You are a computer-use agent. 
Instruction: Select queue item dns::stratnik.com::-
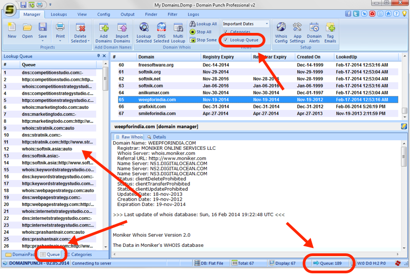(49, 135)
